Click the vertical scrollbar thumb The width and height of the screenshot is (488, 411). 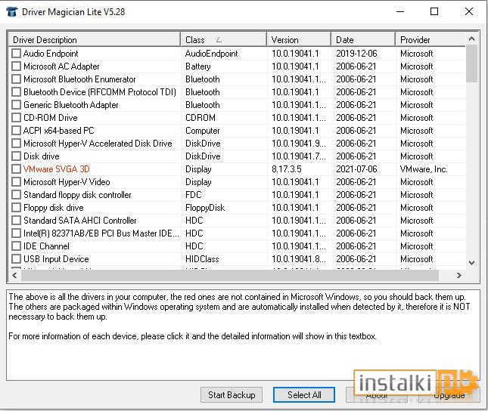tap(471, 63)
